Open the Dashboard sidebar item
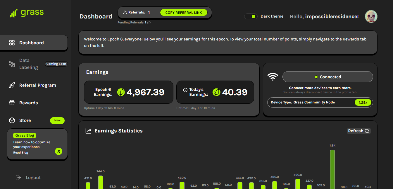This screenshot has height=189, width=393. coord(31,43)
